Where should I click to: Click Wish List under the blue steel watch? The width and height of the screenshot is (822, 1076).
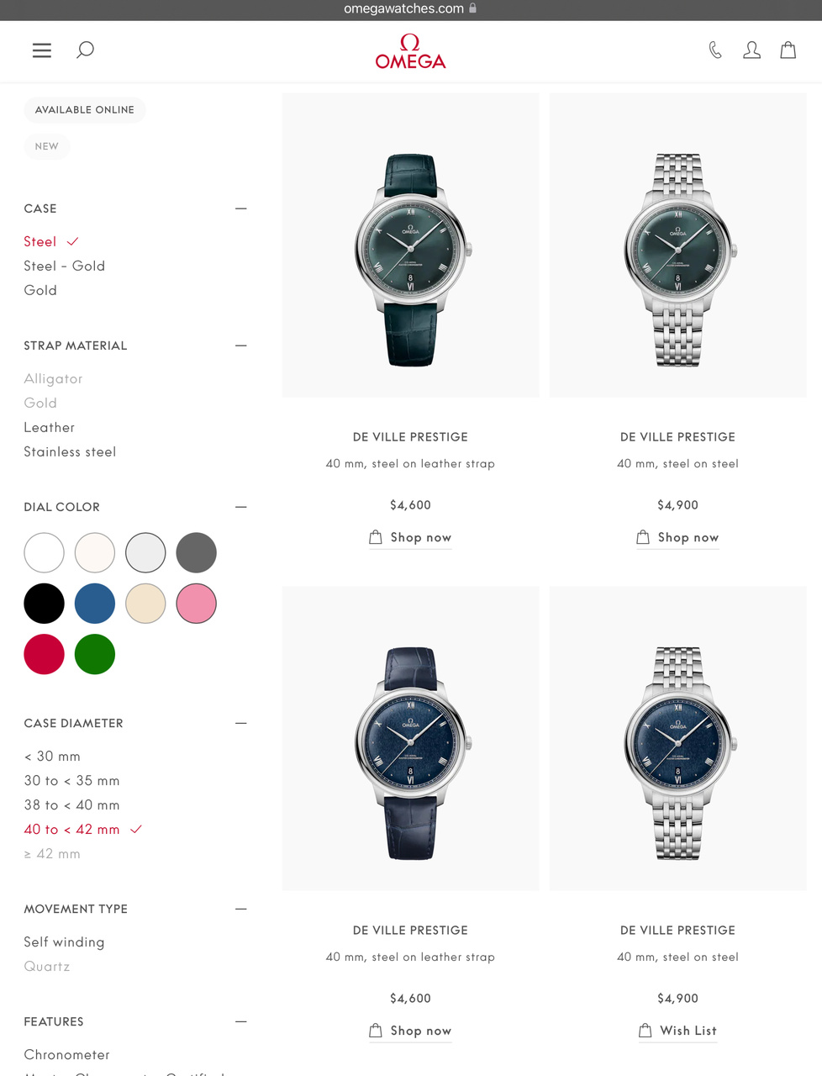coord(677,1031)
